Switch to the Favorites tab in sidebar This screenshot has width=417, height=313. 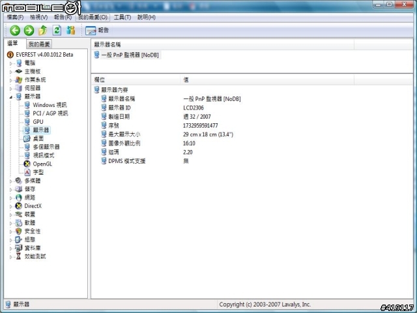(39, 44)
